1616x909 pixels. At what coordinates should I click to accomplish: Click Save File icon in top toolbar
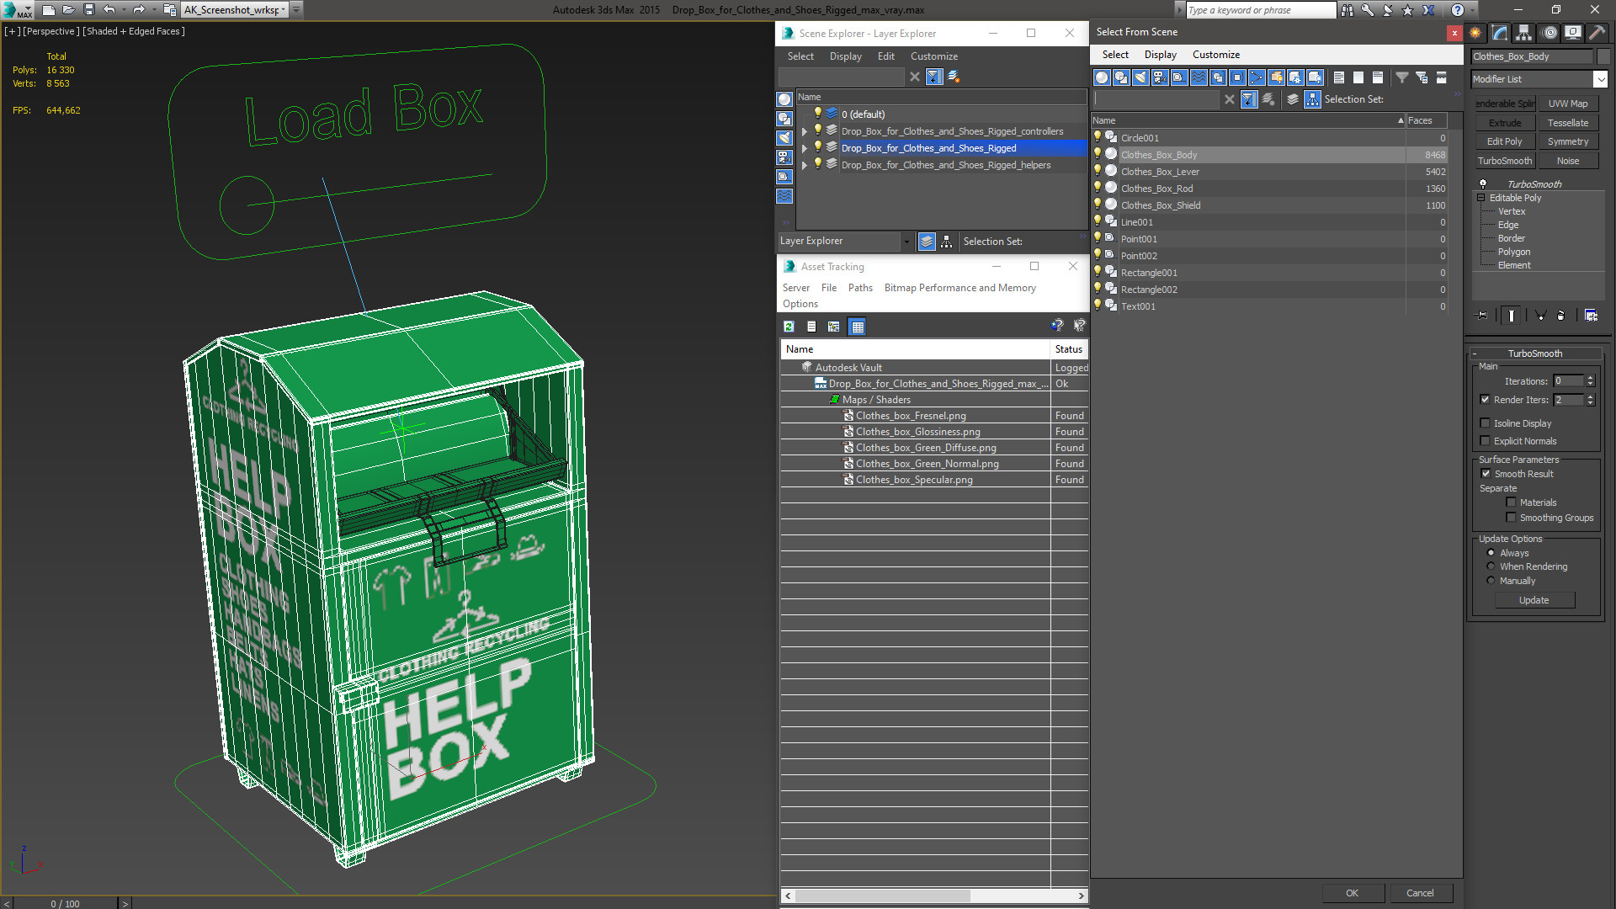89,10
